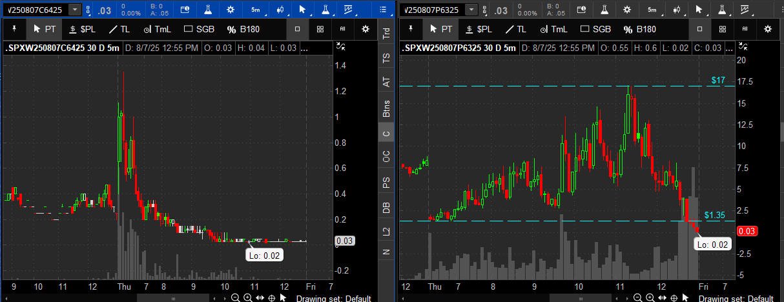Select the TL trendline tool in left chart
This screenshot has width=784, height=302.
click(119, 29)
